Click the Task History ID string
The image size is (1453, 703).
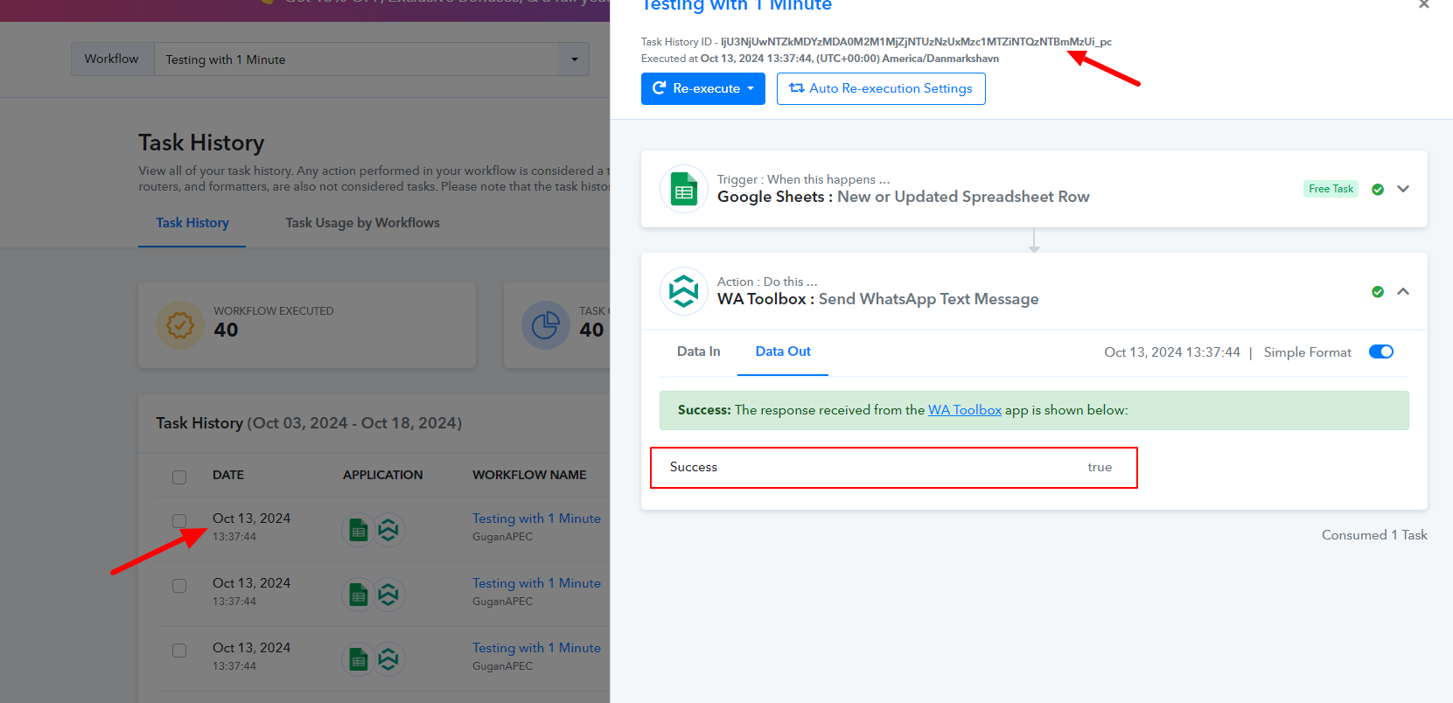[916, 42]
